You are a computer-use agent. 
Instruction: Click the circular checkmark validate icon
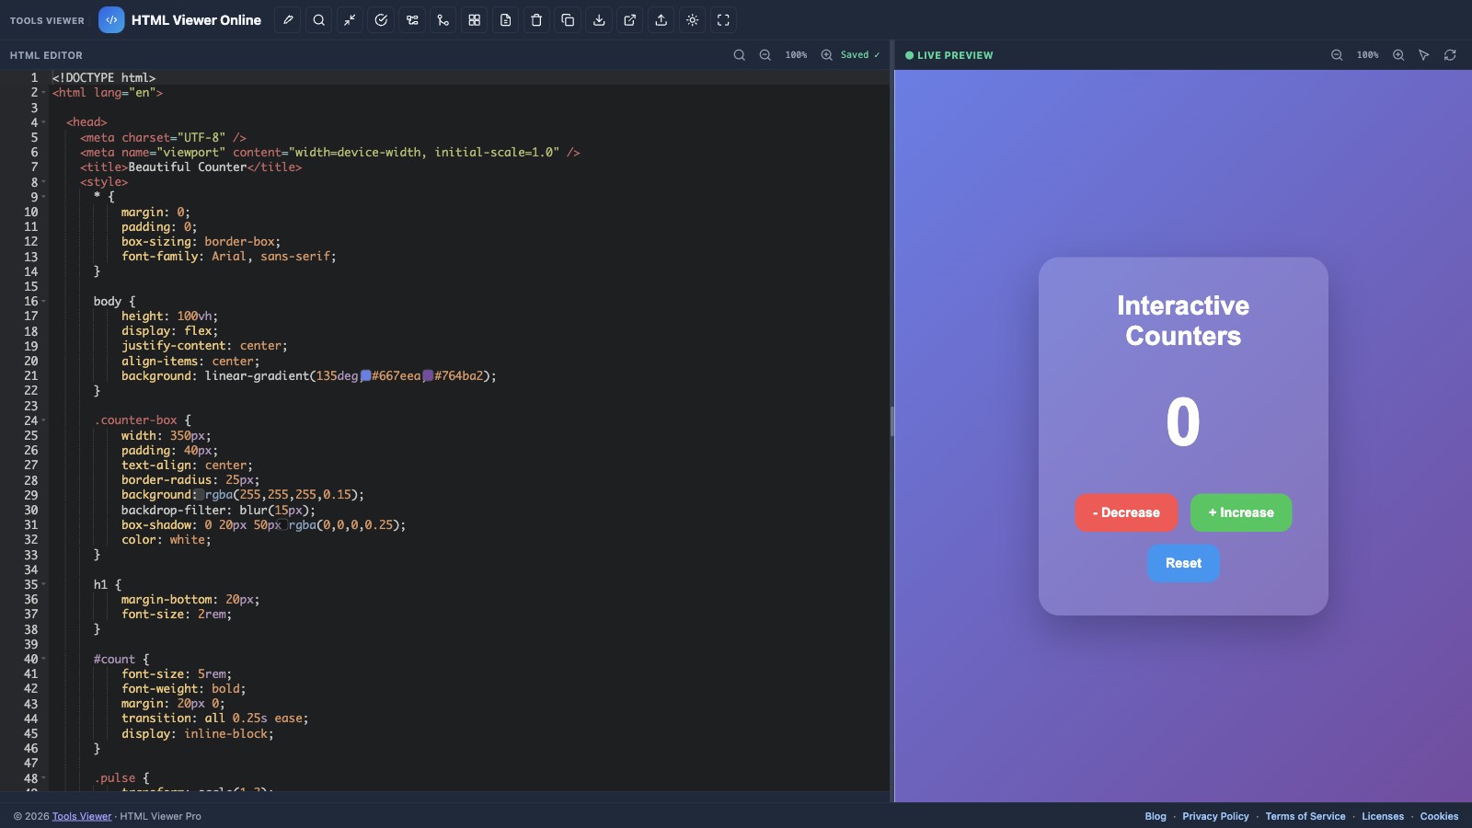(x=381, y=20)
